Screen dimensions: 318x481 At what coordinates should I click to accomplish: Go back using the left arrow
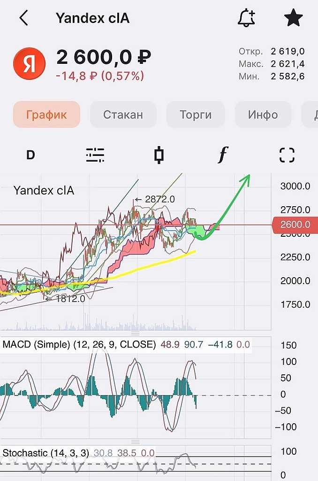point(24,18)
